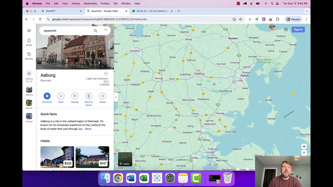
Task: Show your location on the map
Action: pos(304,146)
